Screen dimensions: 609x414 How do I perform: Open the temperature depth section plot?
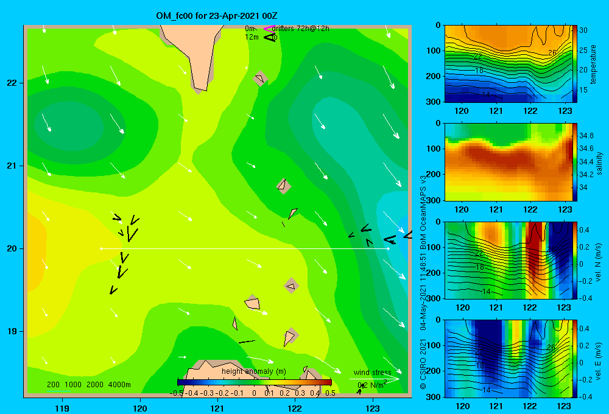509,64
